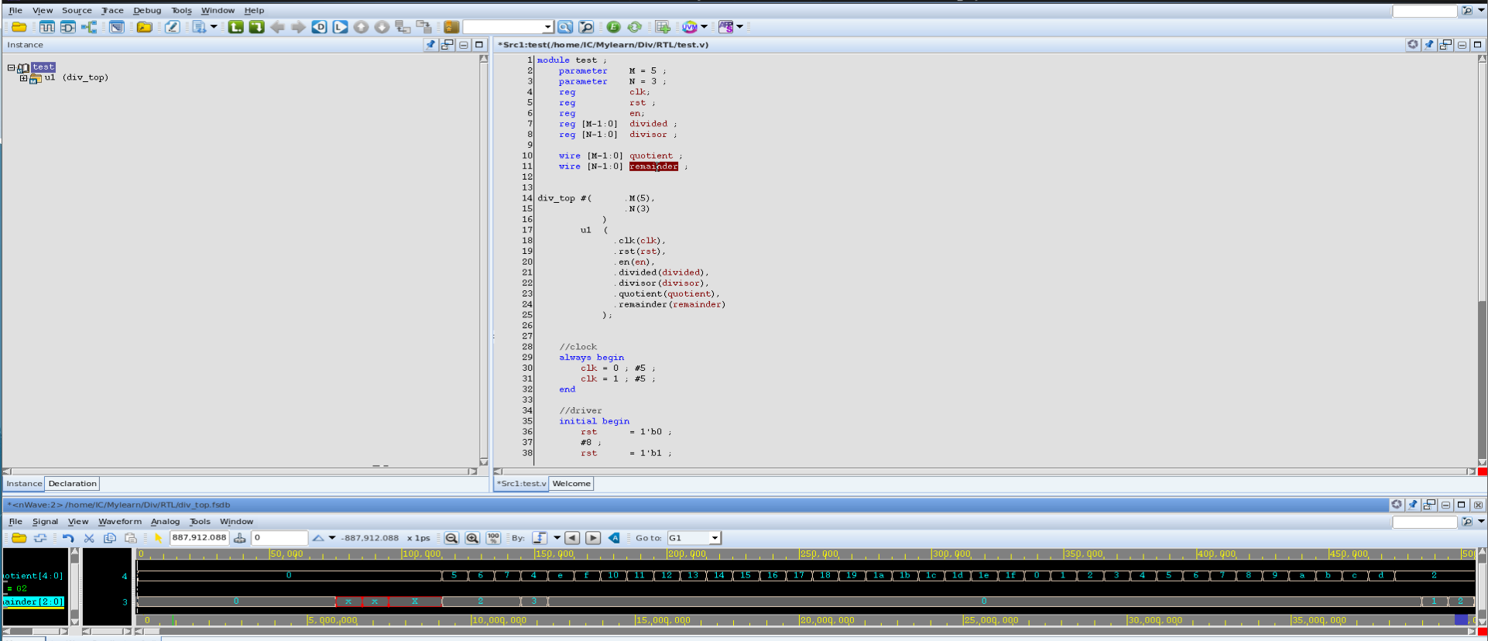Select the *Src1:test.v tab
Screen dimensions: 1488x641
pyautogui.click(x=521, y=484)
